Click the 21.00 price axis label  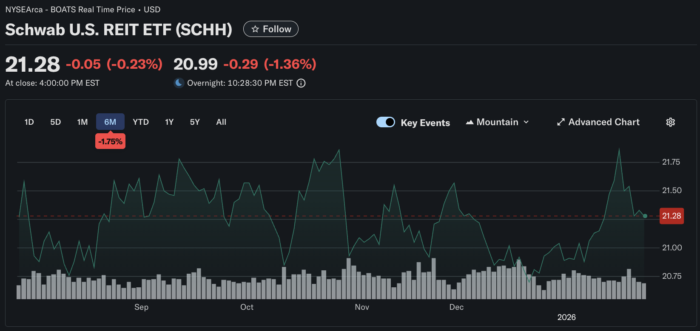click(x=672, y=248)
